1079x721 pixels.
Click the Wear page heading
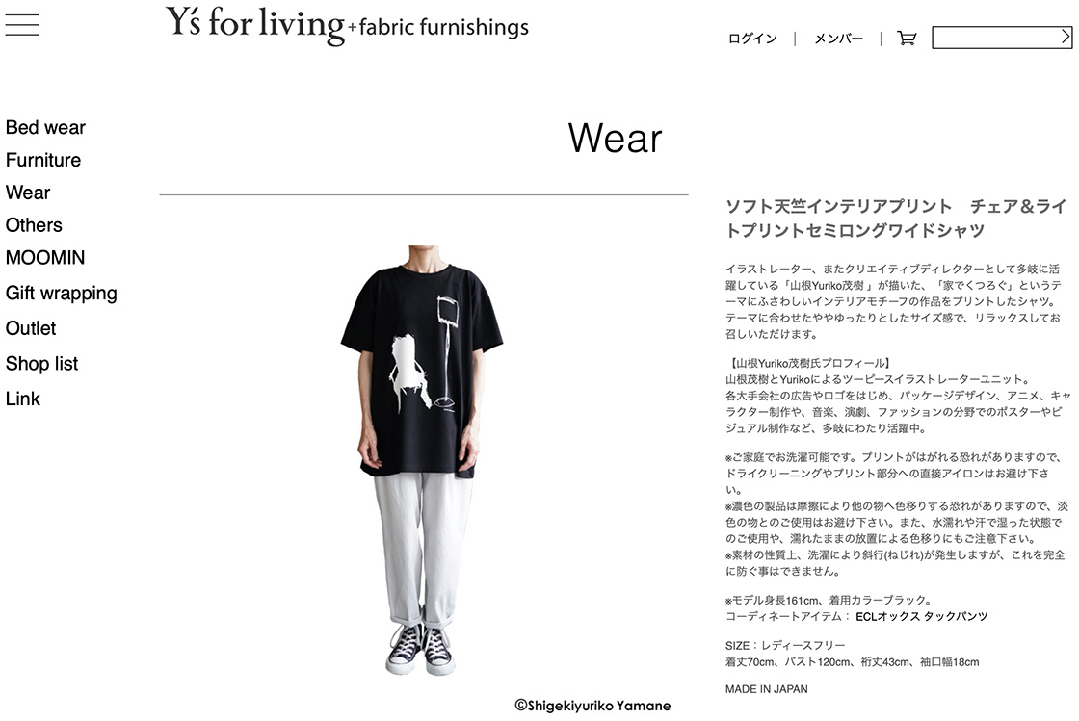pos(615,139)
